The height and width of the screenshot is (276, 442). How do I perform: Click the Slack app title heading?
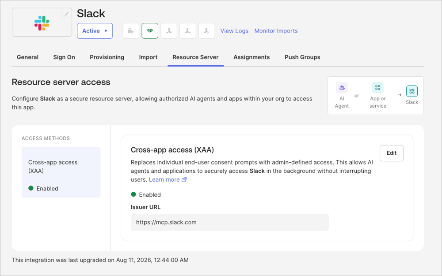(91, 14)
